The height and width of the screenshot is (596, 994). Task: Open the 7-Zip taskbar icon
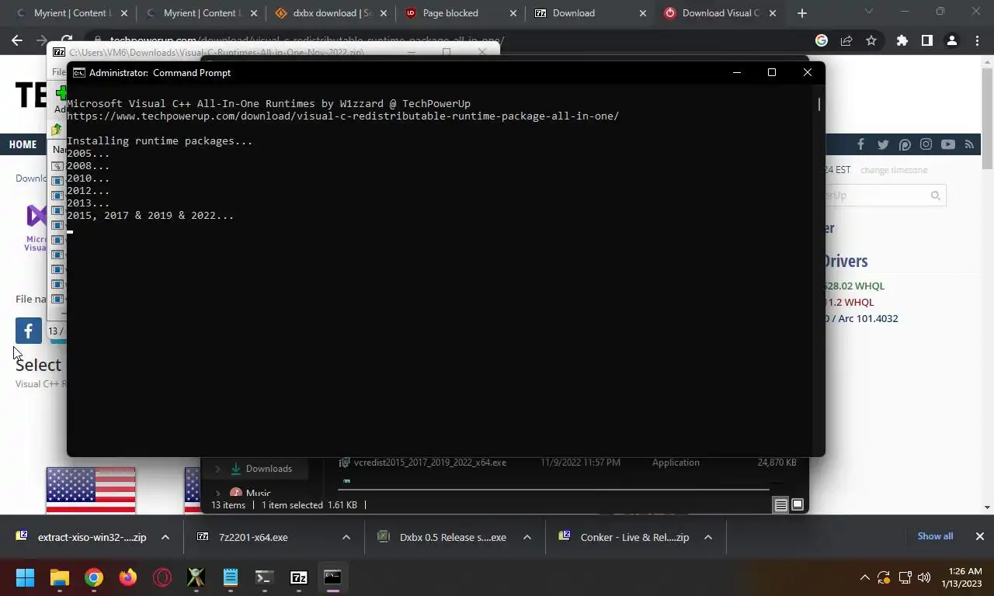pyautogui.click(x=299, y=577)
